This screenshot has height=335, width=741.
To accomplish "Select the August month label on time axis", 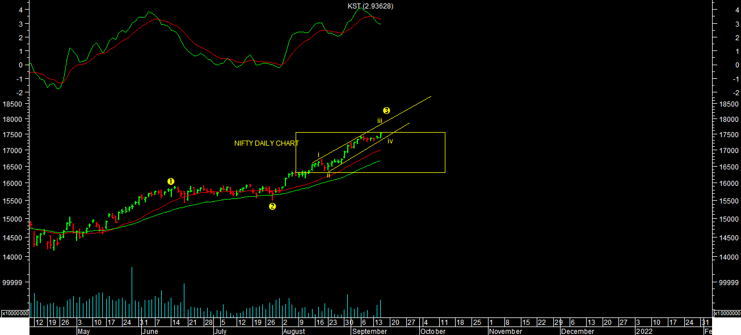I will click(293, 331).
